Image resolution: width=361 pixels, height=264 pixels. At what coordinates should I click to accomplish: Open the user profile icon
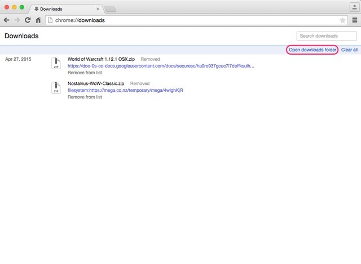tap(354, 7)
